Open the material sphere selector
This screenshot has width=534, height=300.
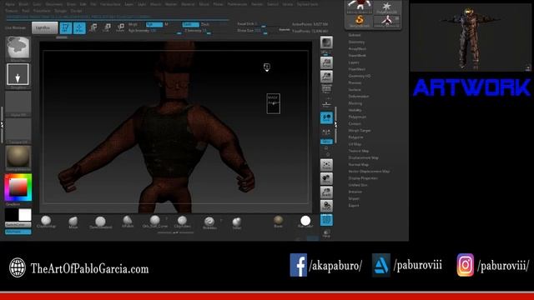18,158
